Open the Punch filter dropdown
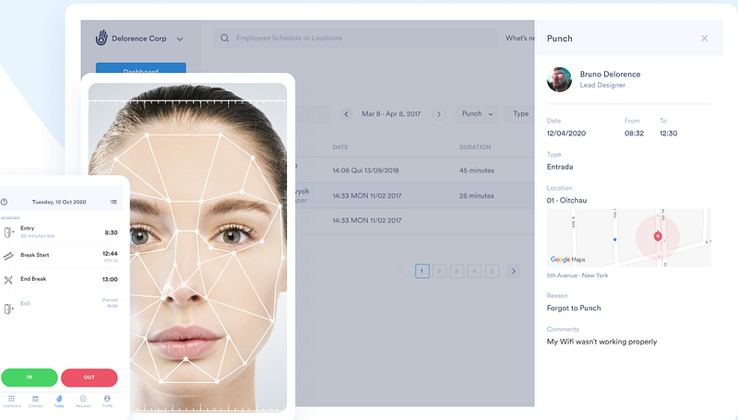 pyautogui.click(x=477, y=113)
